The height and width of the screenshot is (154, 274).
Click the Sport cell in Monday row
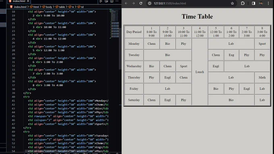tap(262, 44)
